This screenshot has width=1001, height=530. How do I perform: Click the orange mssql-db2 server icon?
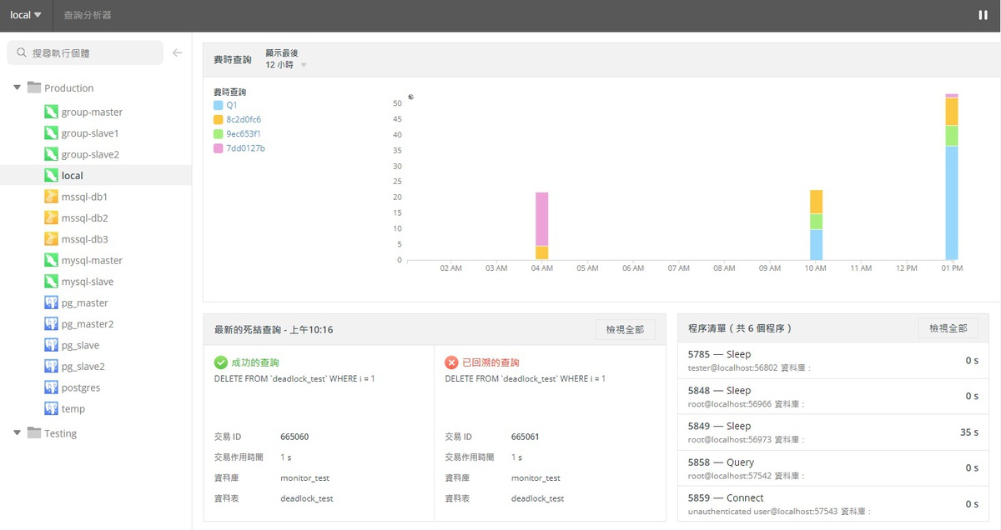click(x=49, y=217)
